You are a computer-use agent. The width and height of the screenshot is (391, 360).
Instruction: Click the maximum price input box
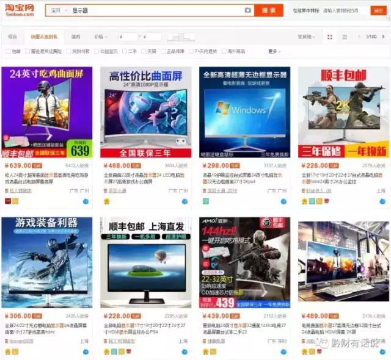(x=152, y=37)
